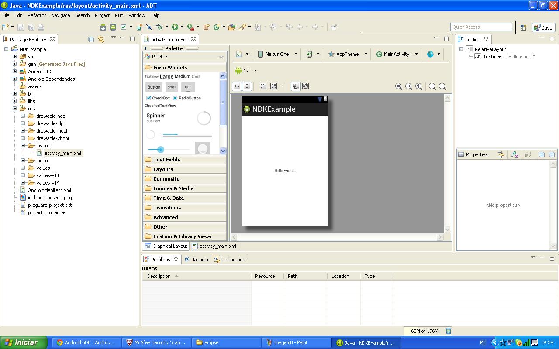This screenshot has height=349, width=559.
Task: Toggle Link with Editor in Package Explorer
Action: (x=101, y=39)
